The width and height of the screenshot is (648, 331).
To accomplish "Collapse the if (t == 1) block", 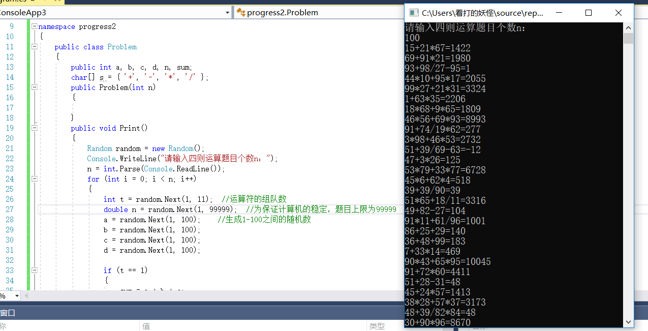I will tap(34, 270).
